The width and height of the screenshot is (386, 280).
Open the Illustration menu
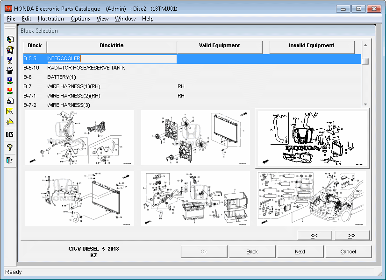pos(50,19)
